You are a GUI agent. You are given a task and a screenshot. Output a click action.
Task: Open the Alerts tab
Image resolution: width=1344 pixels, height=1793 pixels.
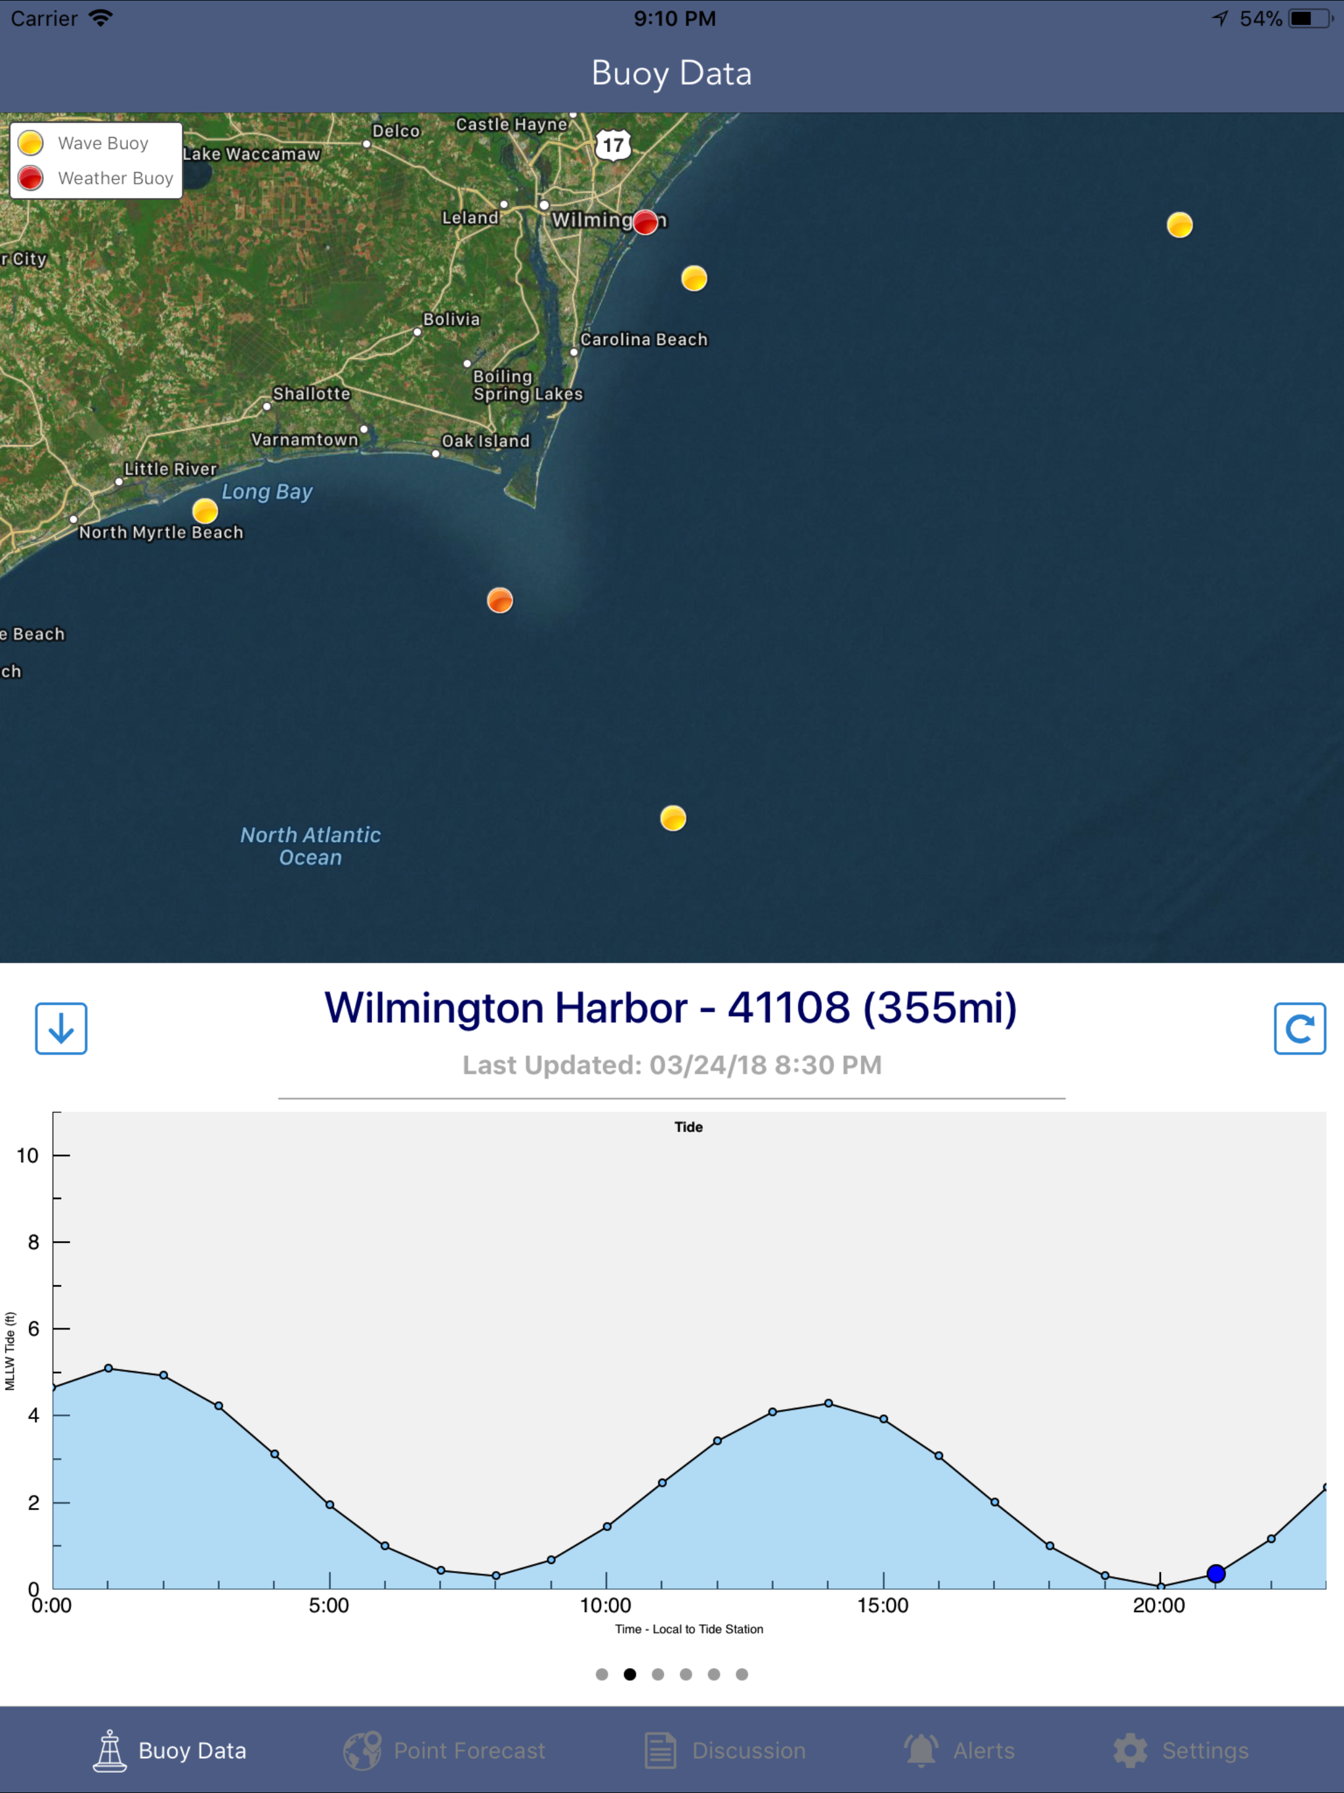click(960, 1751)
